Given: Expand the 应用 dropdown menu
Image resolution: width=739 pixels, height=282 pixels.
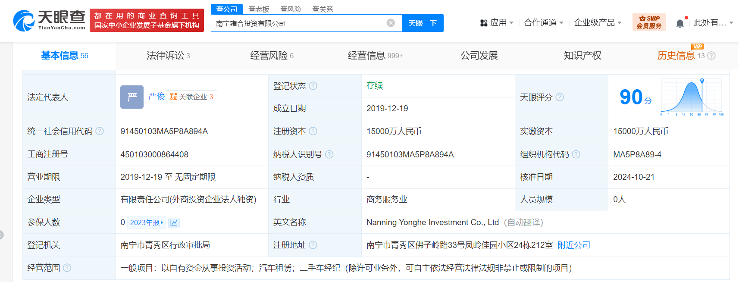Looking at the screenshot, I should [x=497, y=23].
